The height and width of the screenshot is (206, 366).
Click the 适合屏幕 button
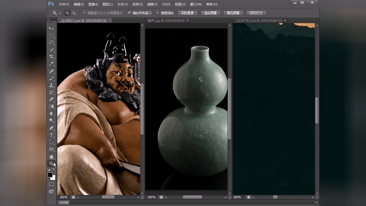pyautogui.click(x=210, y=13)
